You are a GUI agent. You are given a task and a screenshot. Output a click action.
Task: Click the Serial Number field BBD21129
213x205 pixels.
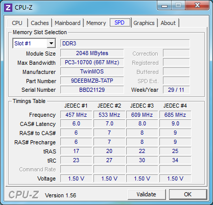pos(92,90)
